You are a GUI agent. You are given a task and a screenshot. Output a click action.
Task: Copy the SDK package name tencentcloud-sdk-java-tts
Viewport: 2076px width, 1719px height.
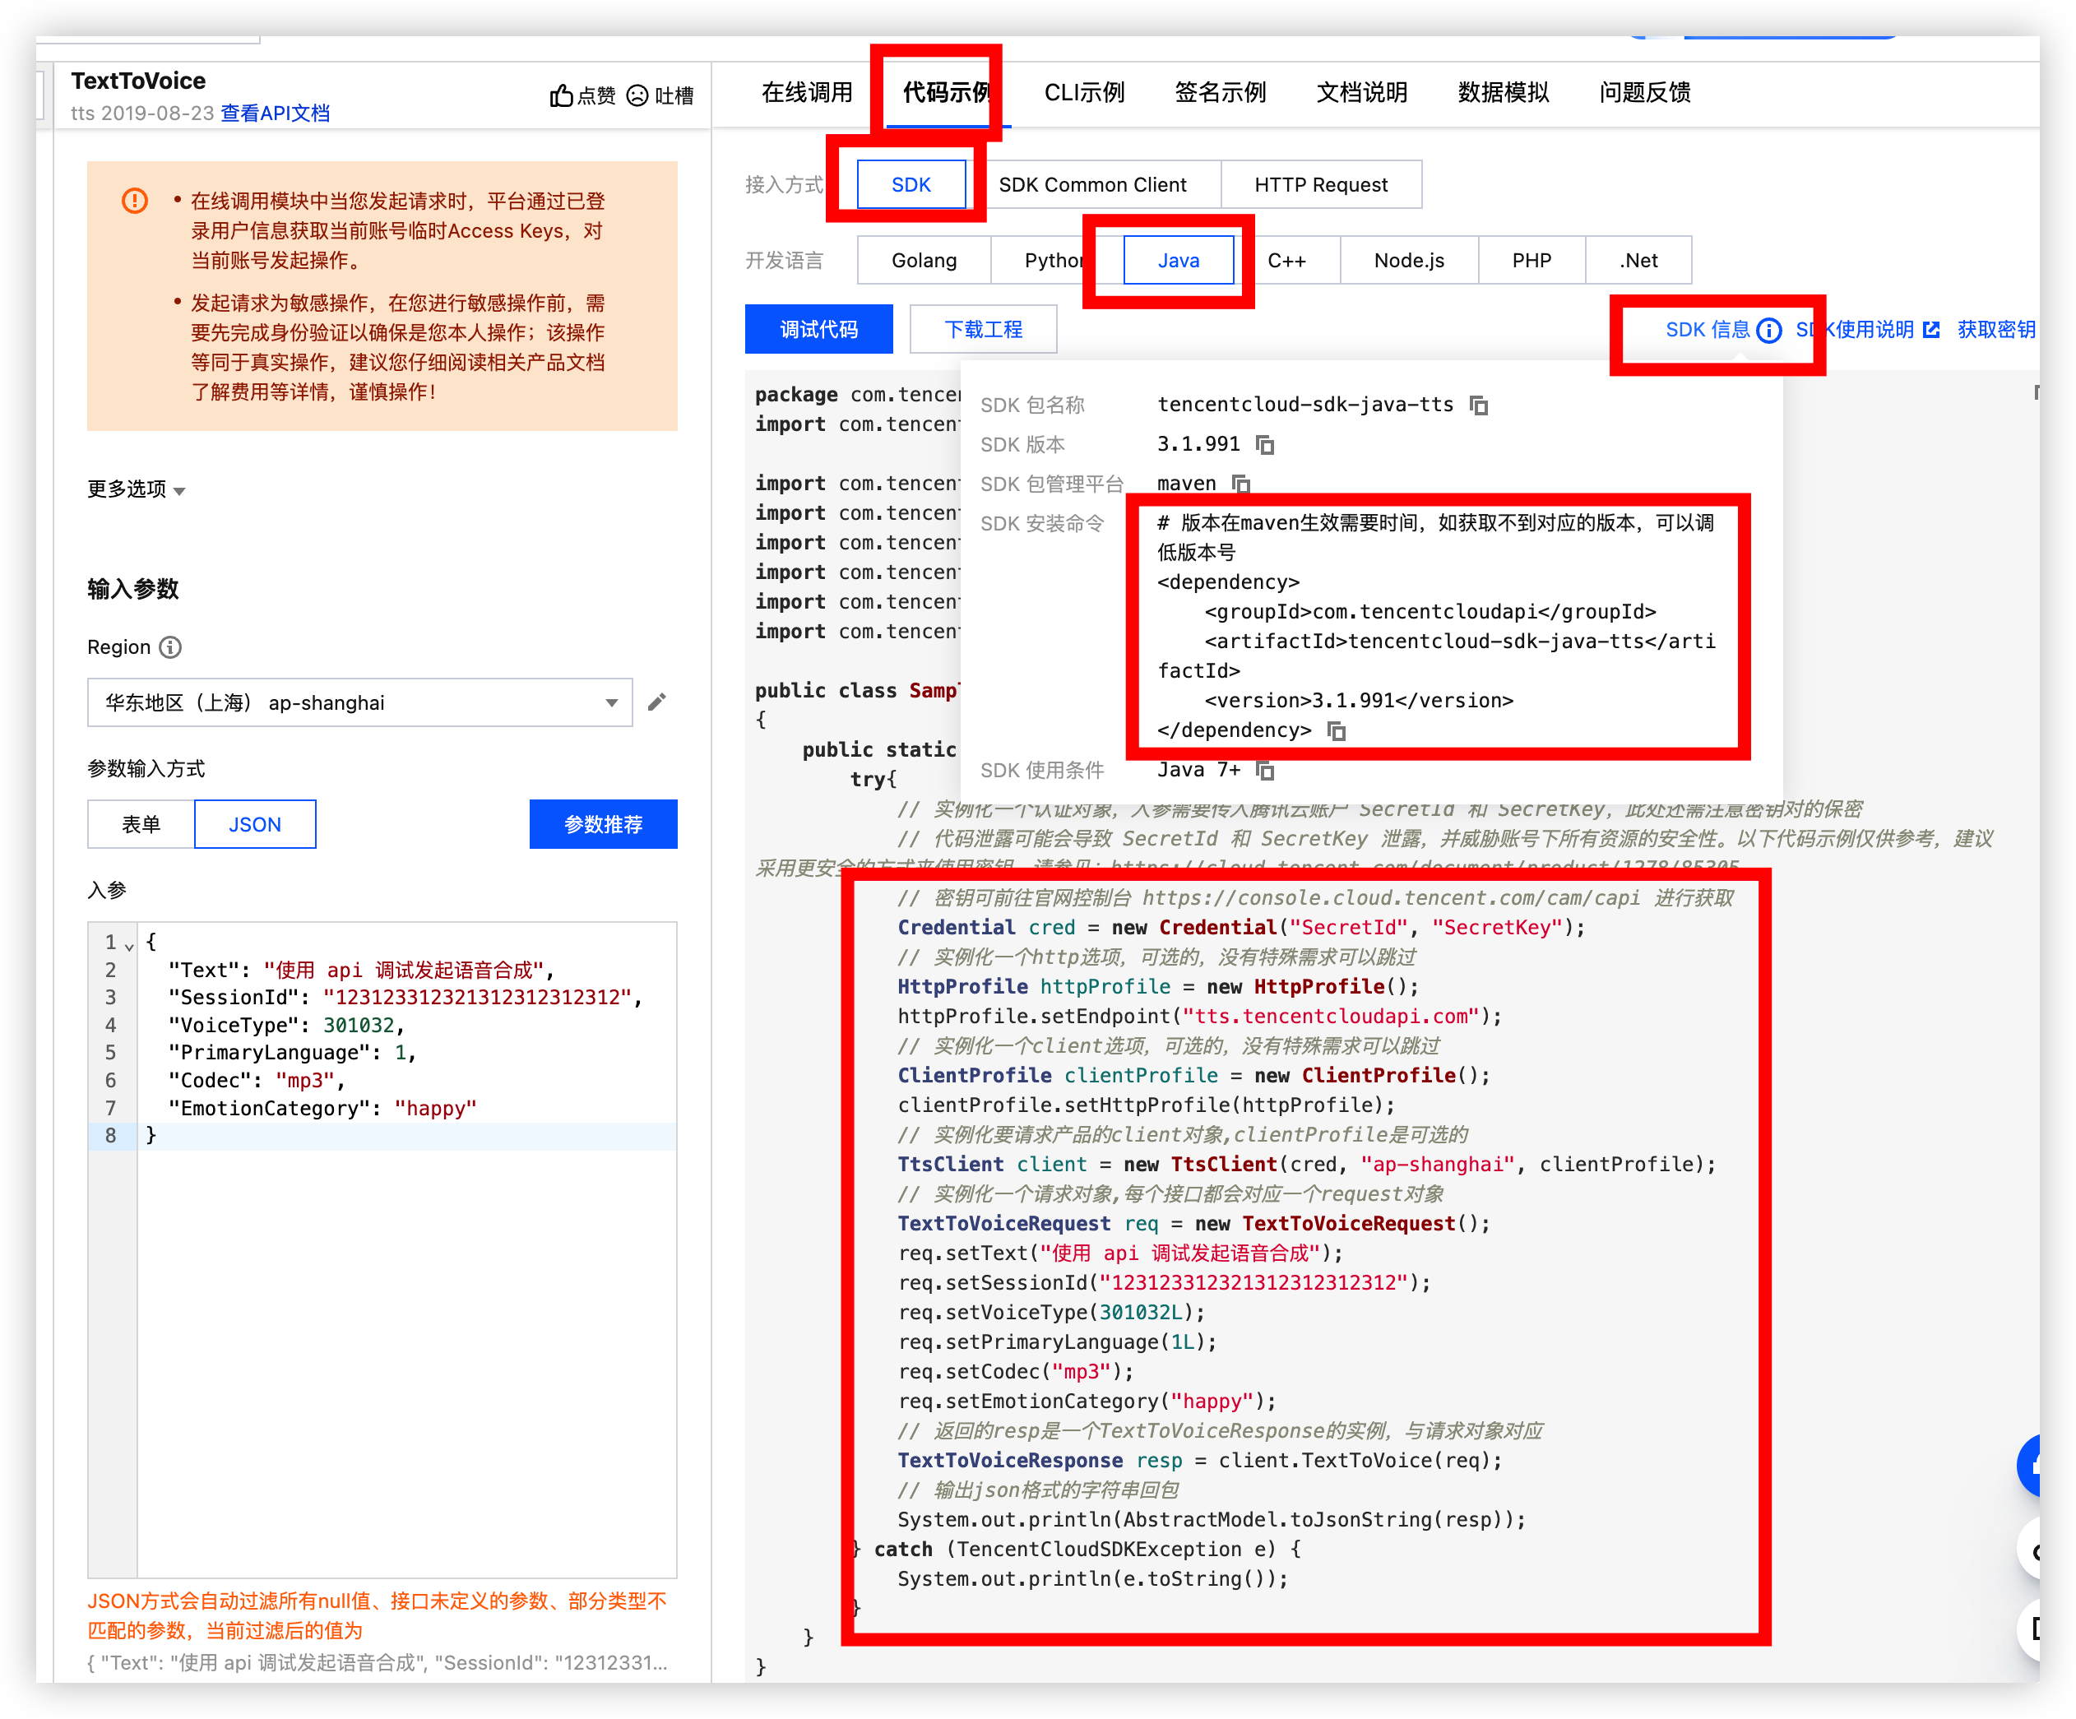pyautogui.click(x=1479, y=405)
